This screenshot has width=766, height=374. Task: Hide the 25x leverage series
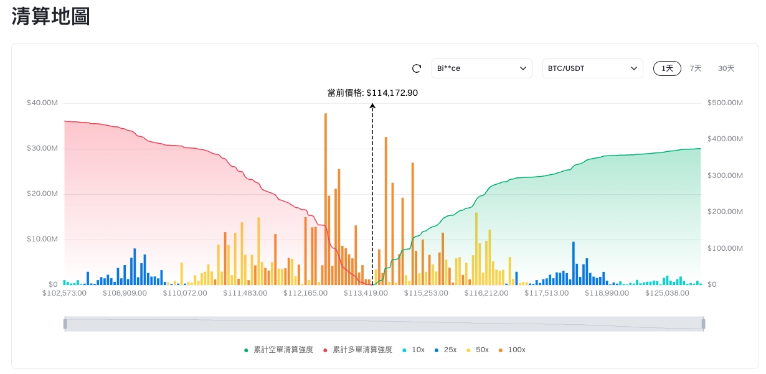click(445, 350)
